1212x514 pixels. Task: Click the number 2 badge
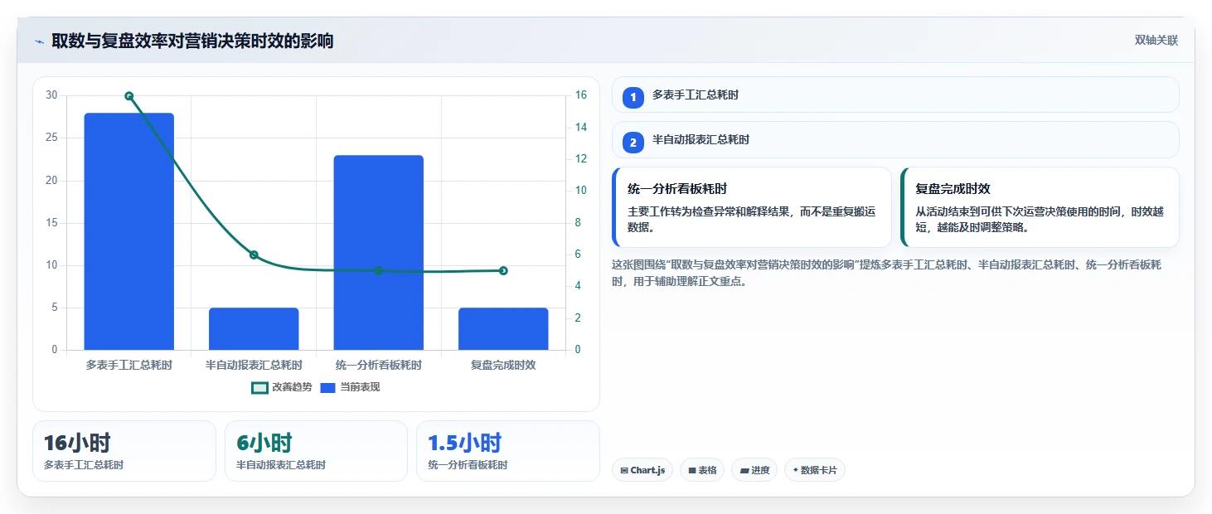633,143
